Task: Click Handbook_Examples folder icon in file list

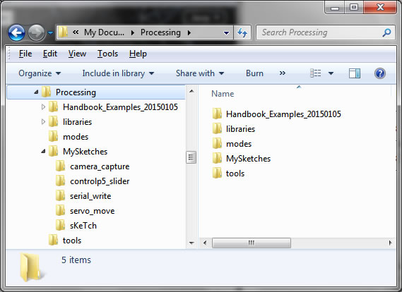Action: pos(217,114)
